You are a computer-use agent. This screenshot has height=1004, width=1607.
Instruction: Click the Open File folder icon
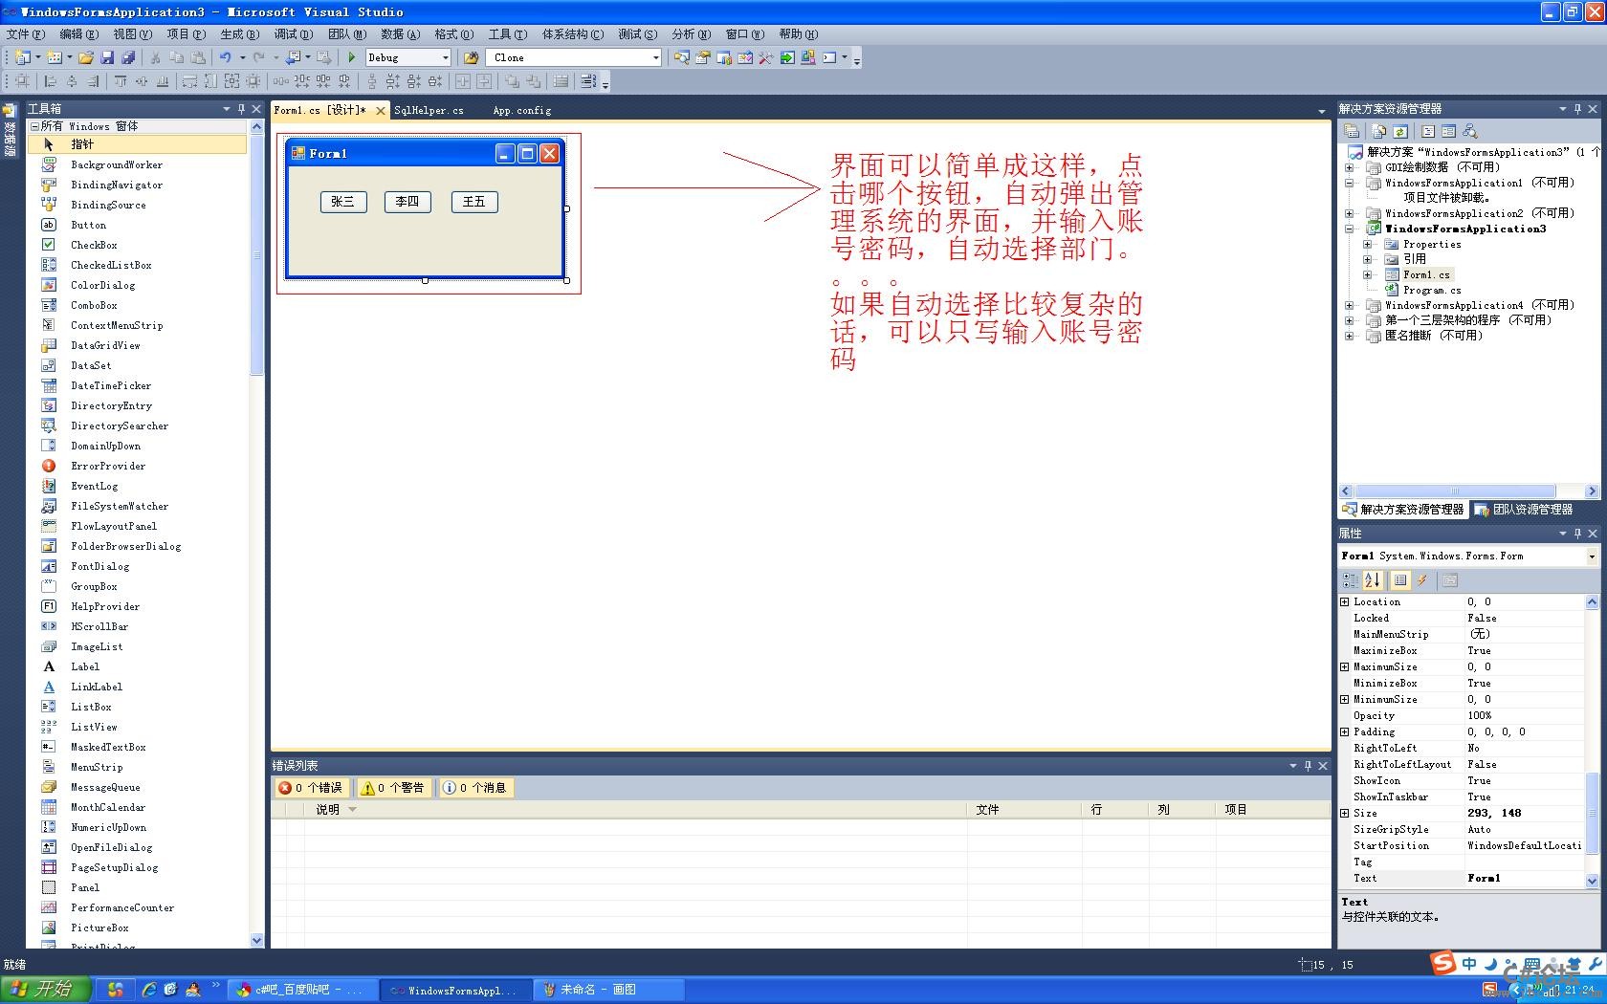click(86, 57)
